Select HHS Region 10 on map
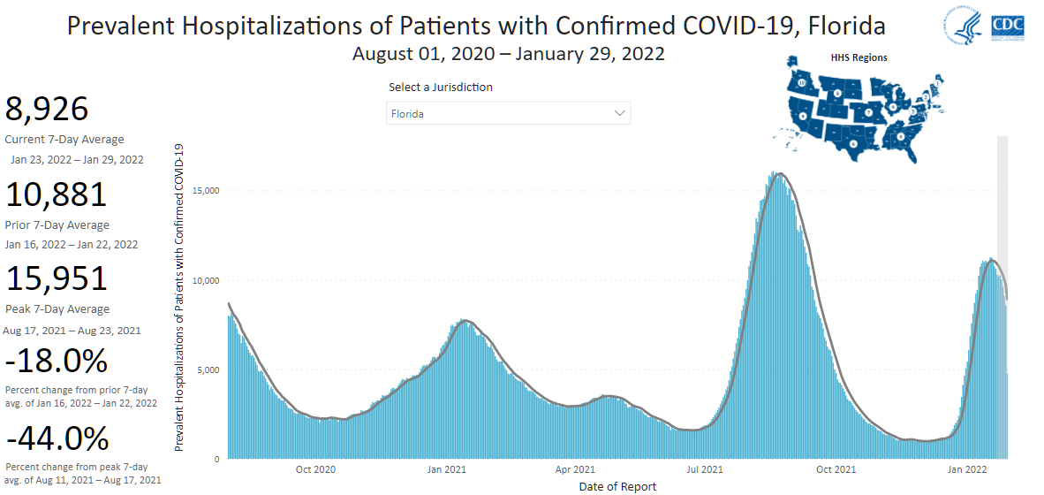The width and height of the screenshot is (1044, 495). click(x=802, y=83)
